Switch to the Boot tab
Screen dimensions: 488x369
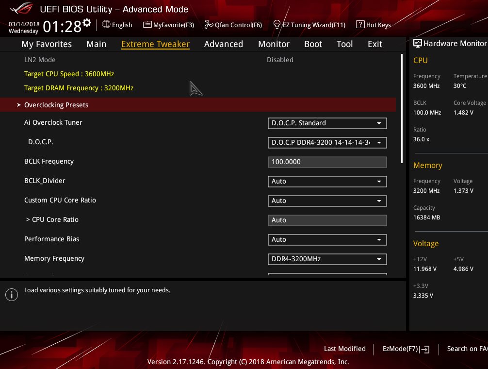[313, 44]
